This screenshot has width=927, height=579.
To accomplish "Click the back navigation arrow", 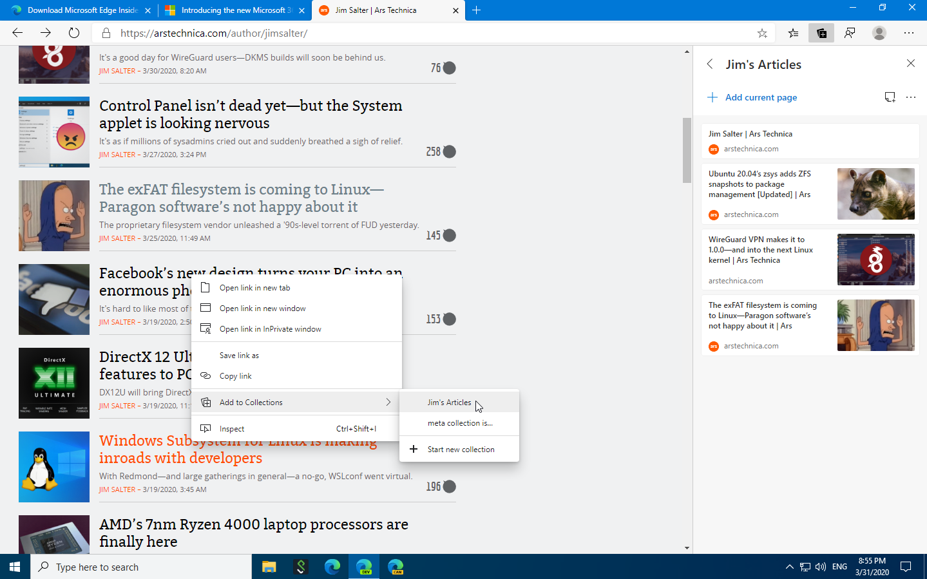I will coord(17,33).
